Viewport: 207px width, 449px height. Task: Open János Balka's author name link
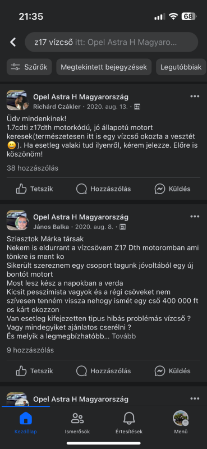51,227
